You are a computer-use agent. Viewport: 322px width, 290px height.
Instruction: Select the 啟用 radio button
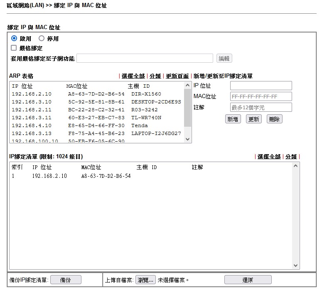(14, 39)
